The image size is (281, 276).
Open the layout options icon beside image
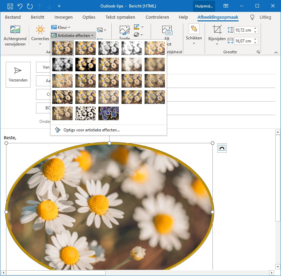pyautogui.click(x=222, y=148)
